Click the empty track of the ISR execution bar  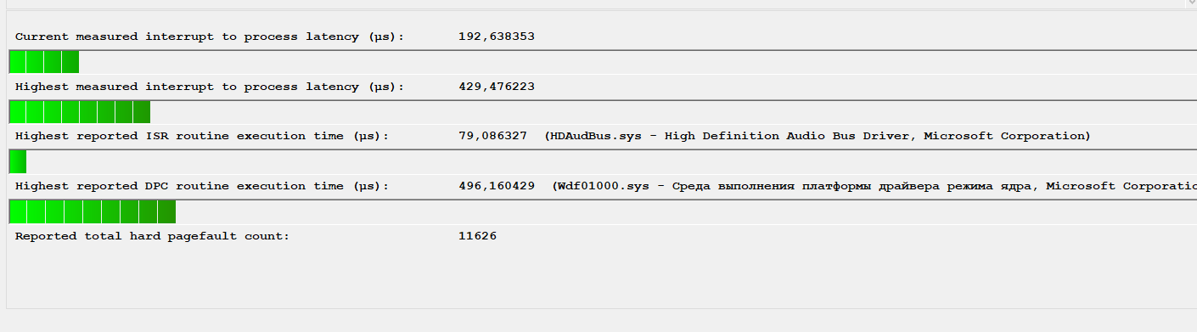pyautogui.click(x=611, y=161)
